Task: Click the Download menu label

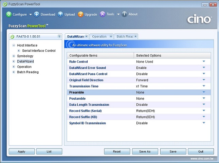Action: [x=48, y=14]
